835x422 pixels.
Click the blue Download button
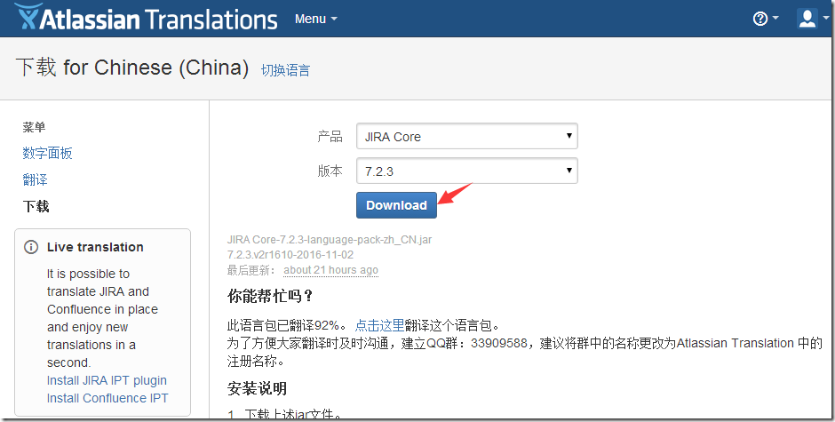pos(396,205)
